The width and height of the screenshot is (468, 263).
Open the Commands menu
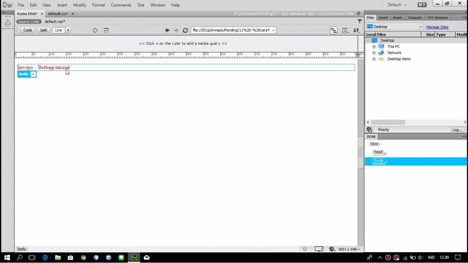click(121, 5)
